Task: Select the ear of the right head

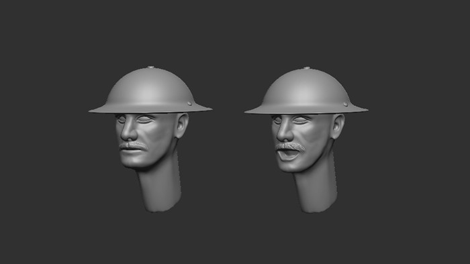Action: pyautogui.click(x=338, y=126)
